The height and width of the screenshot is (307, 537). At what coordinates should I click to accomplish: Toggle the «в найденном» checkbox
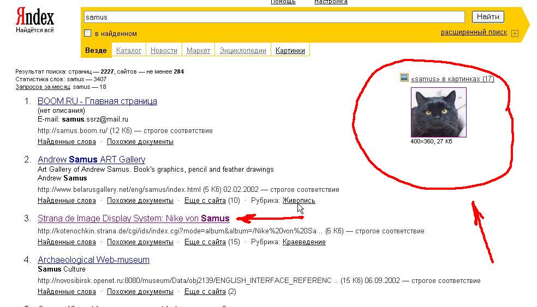coord(88,33)
